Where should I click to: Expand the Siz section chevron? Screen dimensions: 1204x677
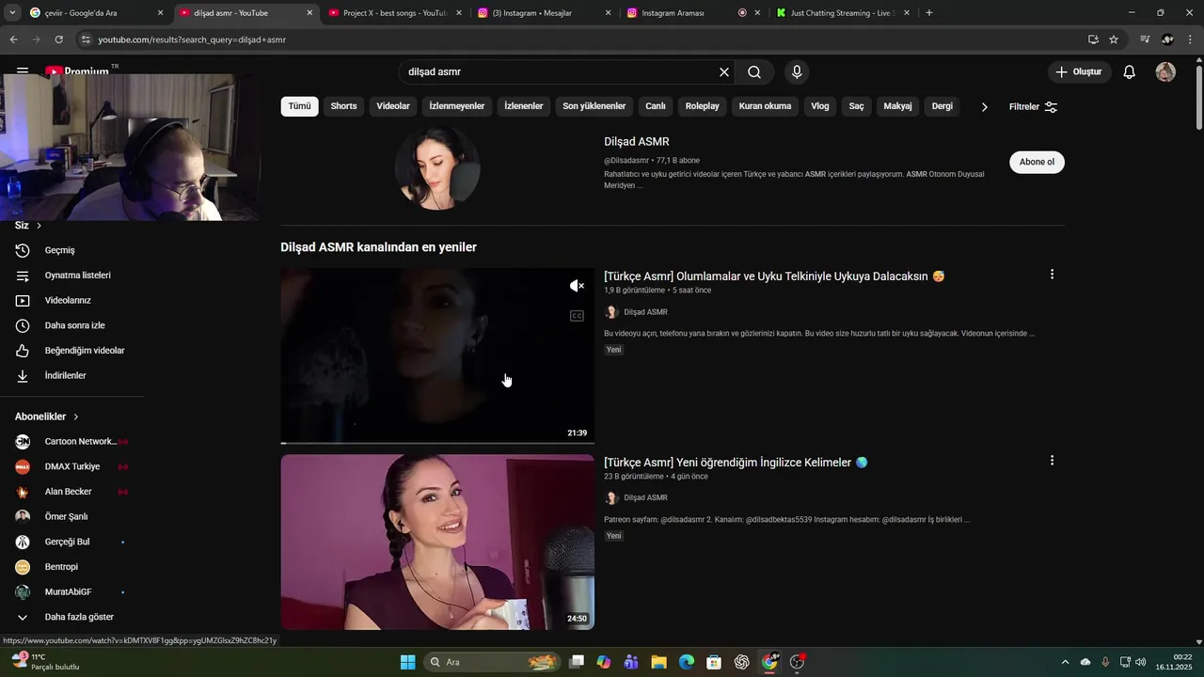39,226
